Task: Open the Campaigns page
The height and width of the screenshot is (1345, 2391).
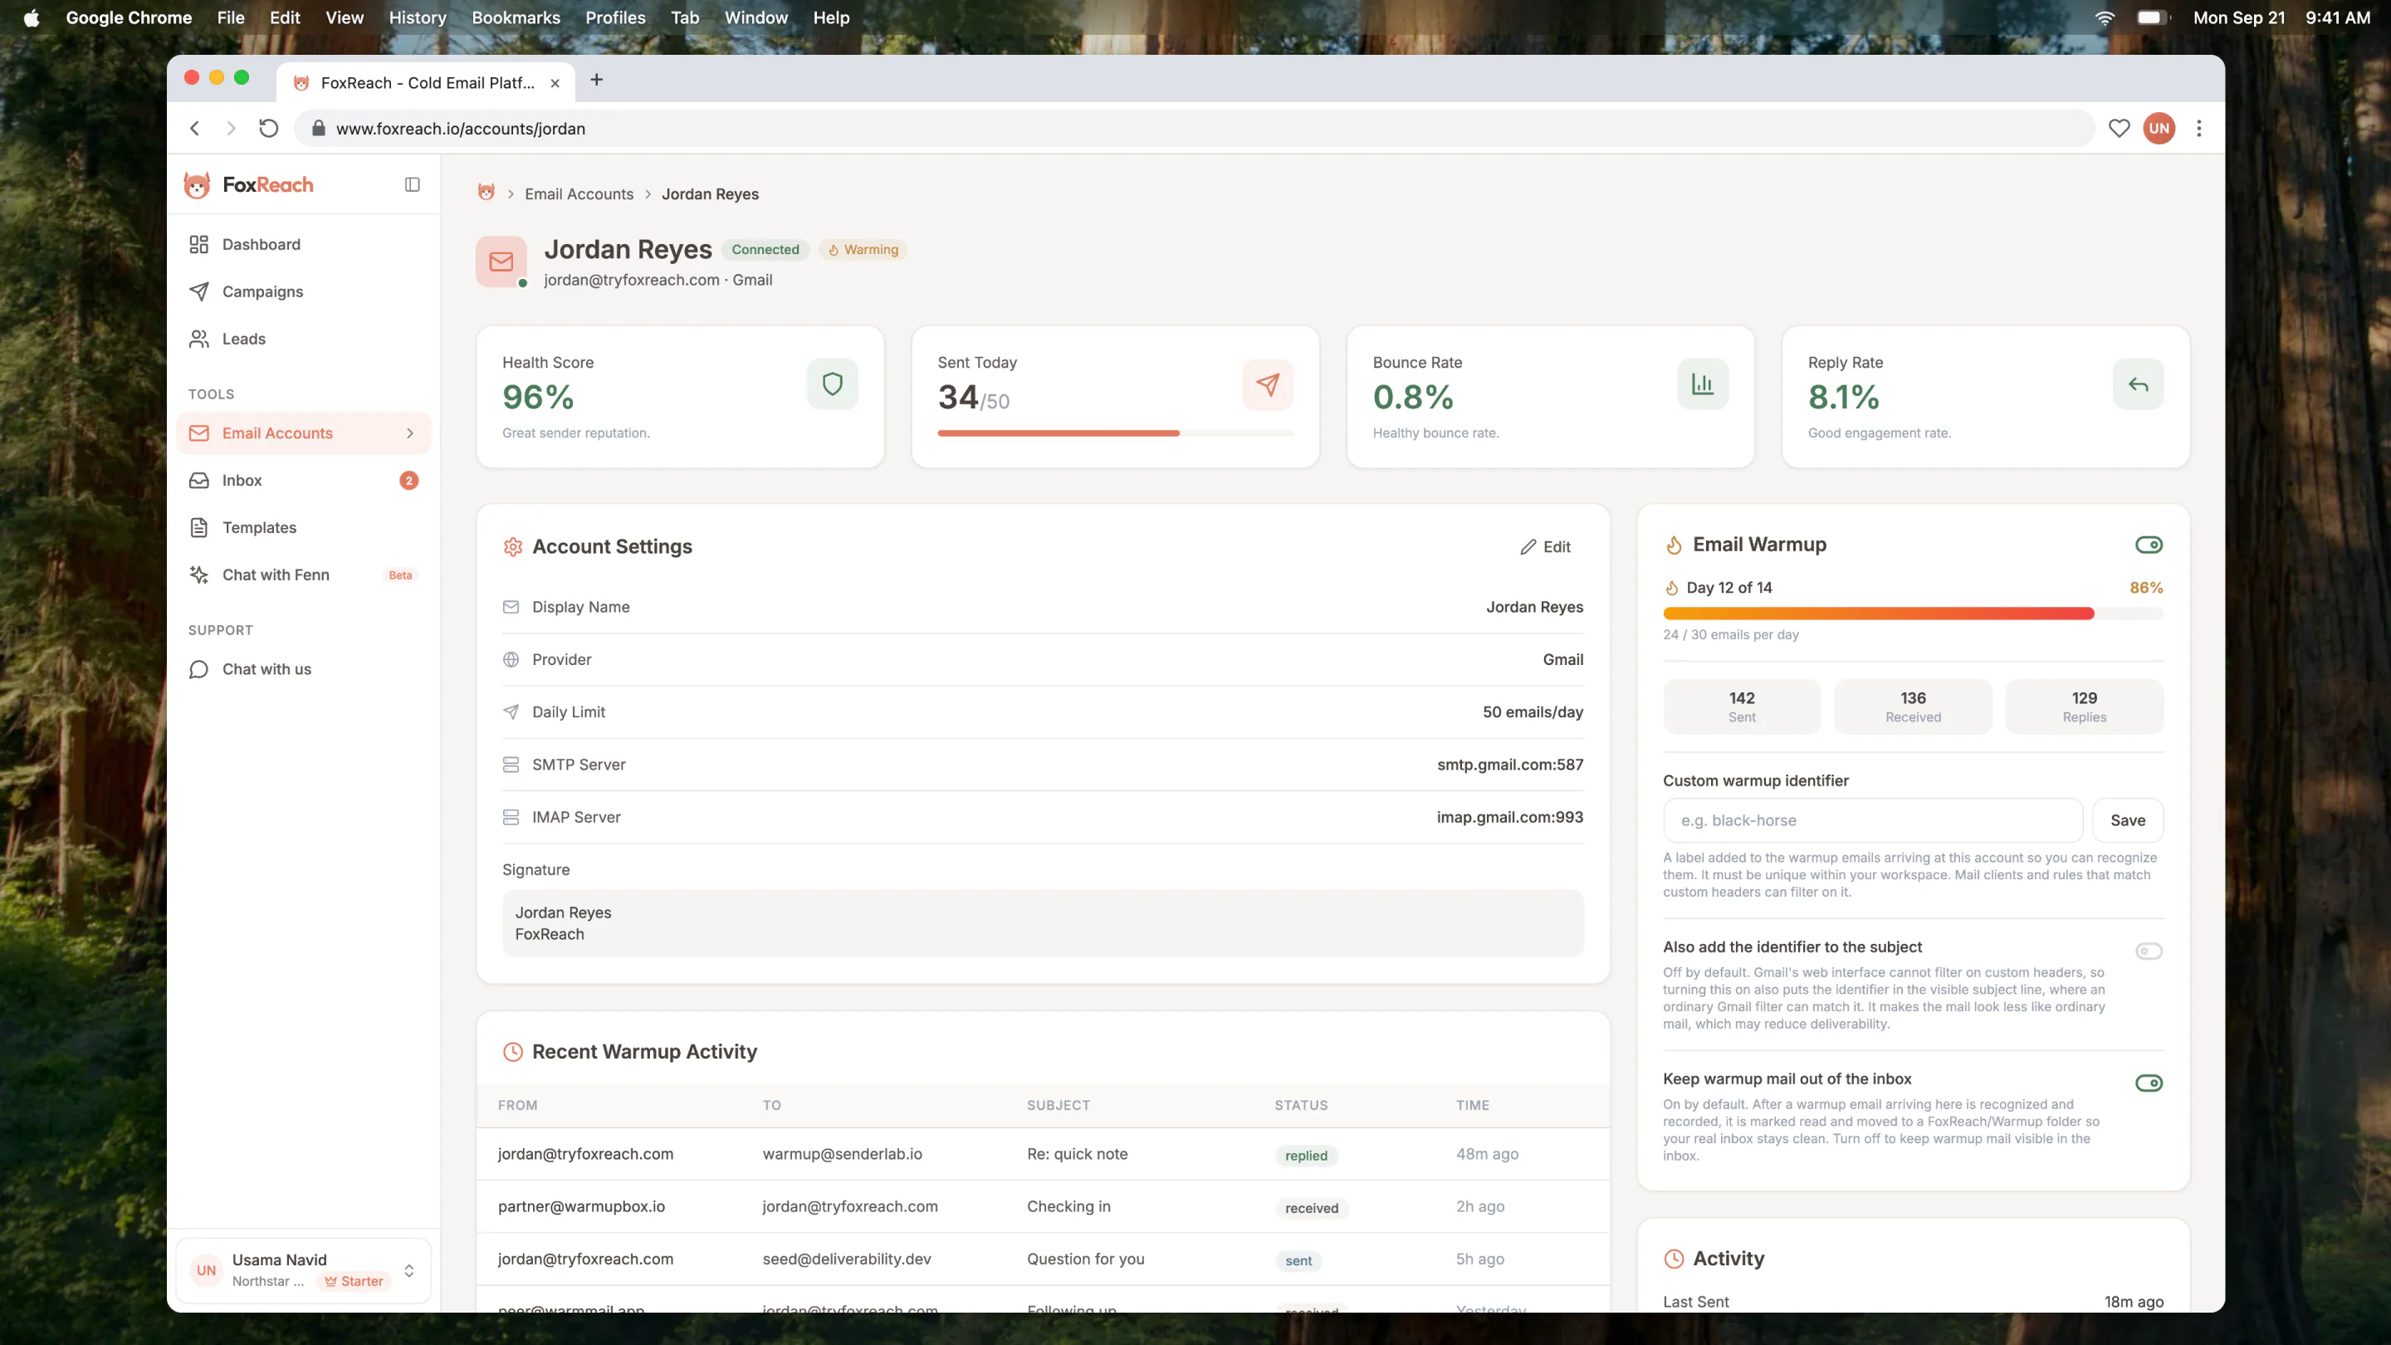Action: [304, 291]
